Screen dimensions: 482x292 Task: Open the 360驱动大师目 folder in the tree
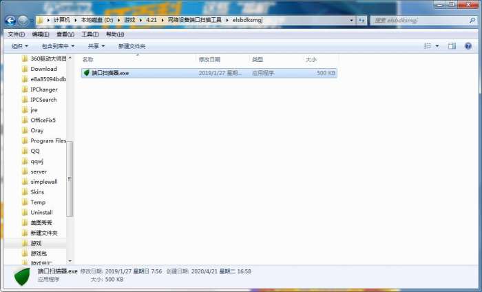45,59
